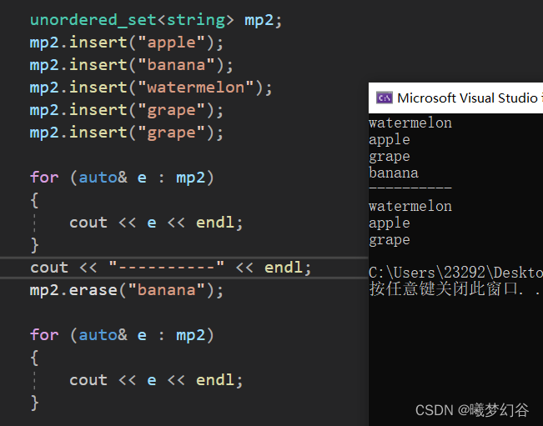
Task: Click the Microsoft Visual Studio console title
Action: (x=470, y=98)
